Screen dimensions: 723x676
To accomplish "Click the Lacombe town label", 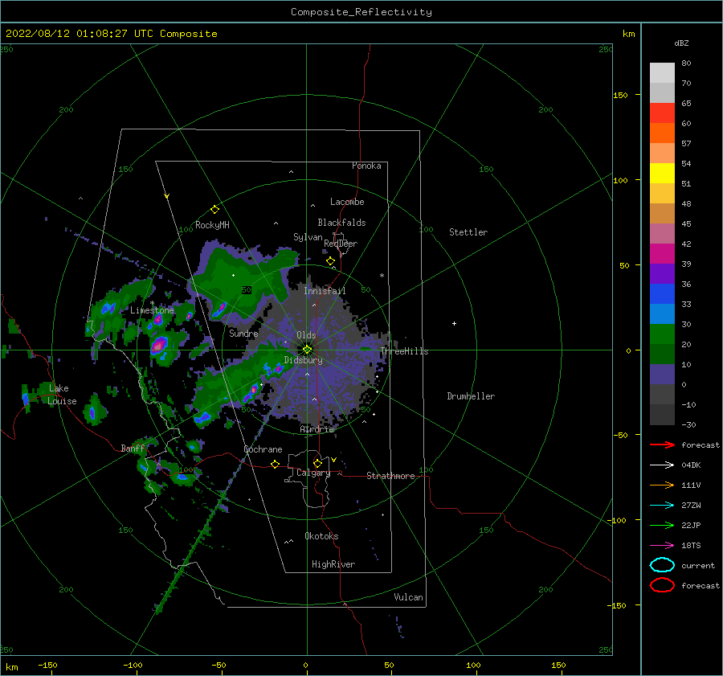I will (347, 202).
